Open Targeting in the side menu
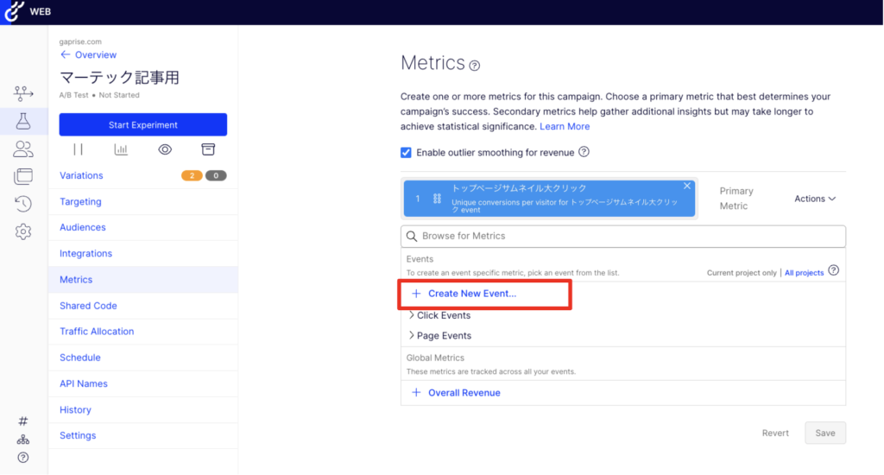 point(80,201)
